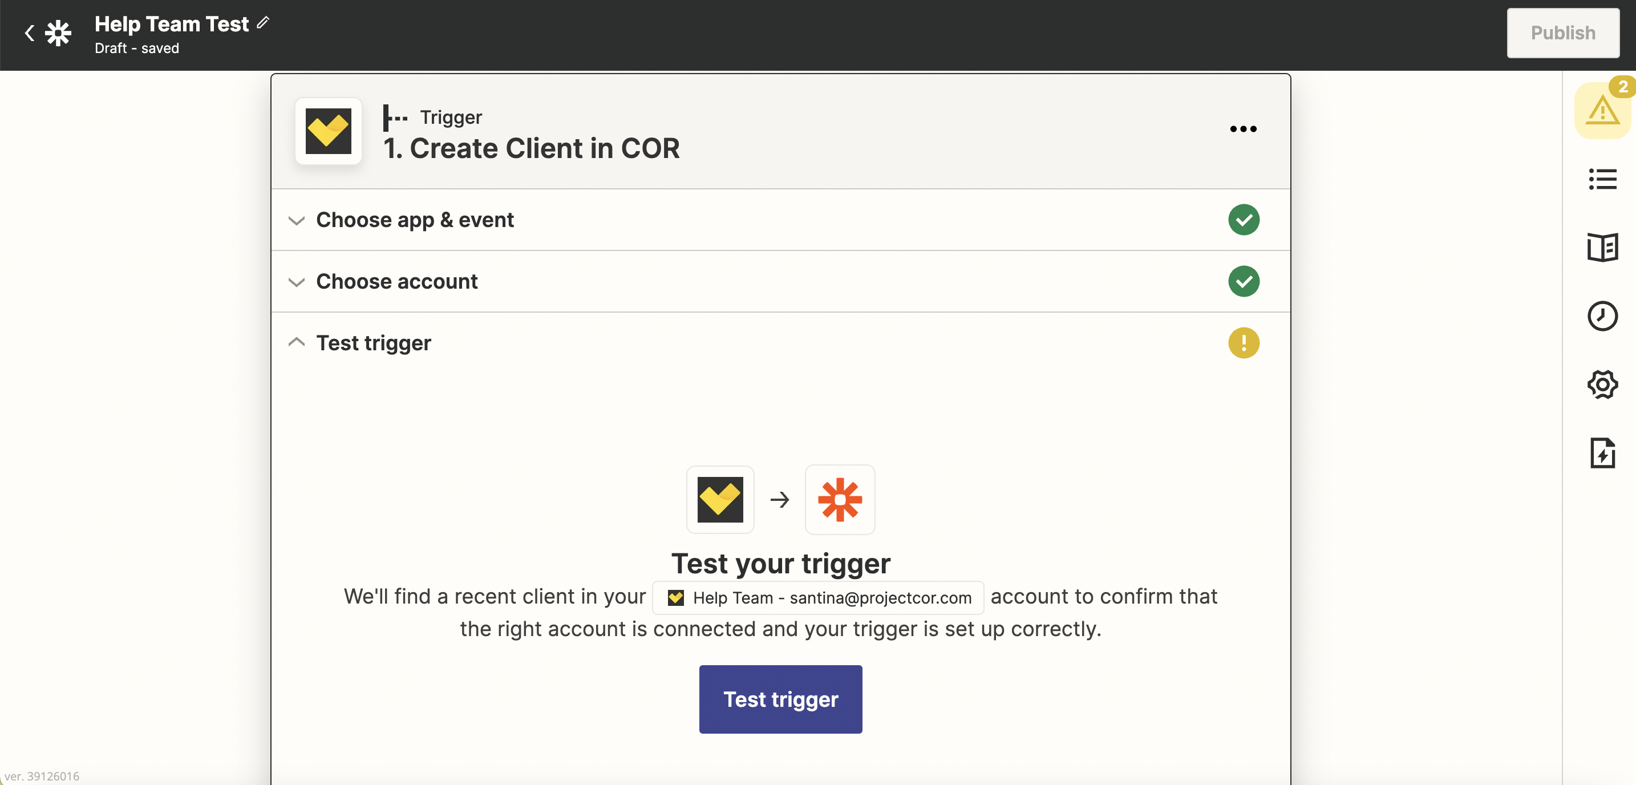
Task: Expand the Choose app & event section
Action: coord(780,220)
